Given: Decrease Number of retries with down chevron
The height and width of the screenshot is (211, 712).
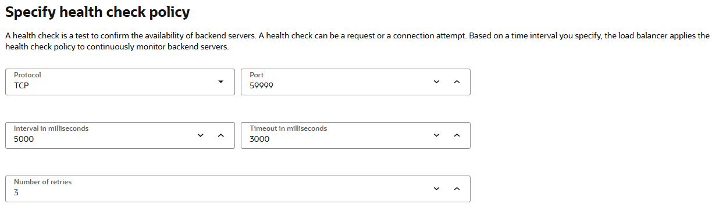Looking at the screenshot, I should pos(436,189).
